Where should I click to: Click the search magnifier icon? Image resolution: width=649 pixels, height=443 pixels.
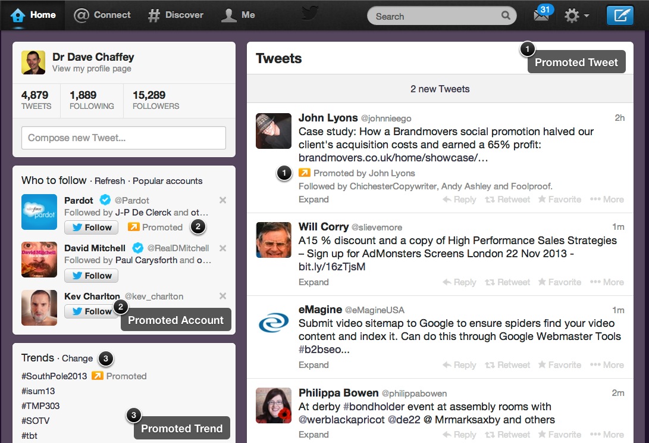[x=506, y=16]
